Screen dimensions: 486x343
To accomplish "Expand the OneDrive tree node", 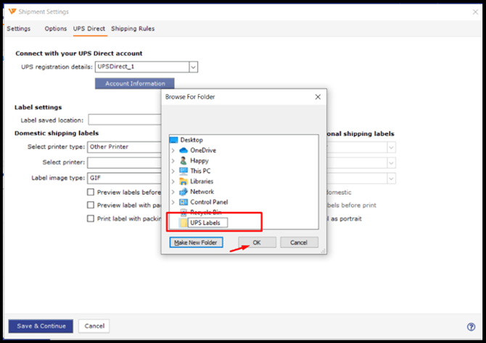I will pos(173,151).
